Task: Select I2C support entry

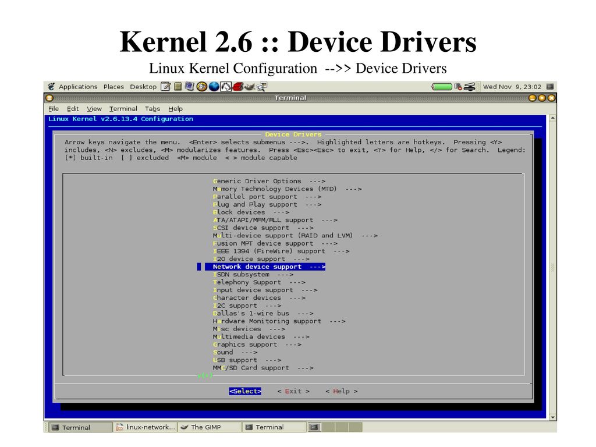Action: [x=247, y=306]
